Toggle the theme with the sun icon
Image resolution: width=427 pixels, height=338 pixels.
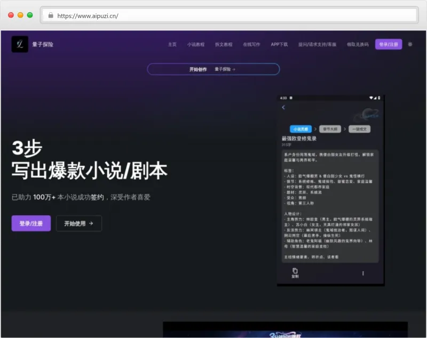(x=409, y=45)
